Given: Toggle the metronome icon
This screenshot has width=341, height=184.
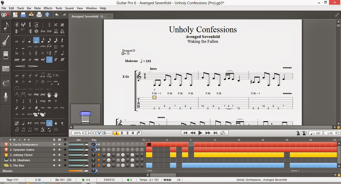Looking at the screenshot, I should (x=298, y=133).
